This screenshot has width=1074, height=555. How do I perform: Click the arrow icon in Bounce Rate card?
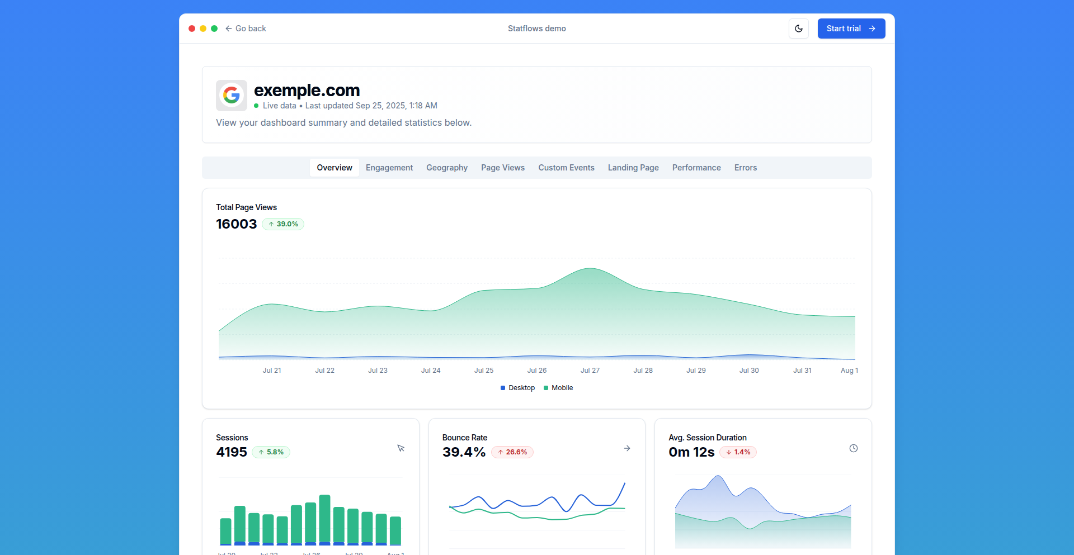pos(627,448)
